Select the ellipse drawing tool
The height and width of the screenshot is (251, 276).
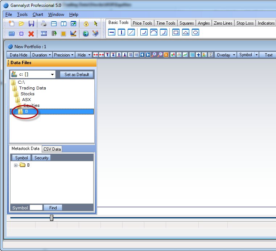(195, 32)
